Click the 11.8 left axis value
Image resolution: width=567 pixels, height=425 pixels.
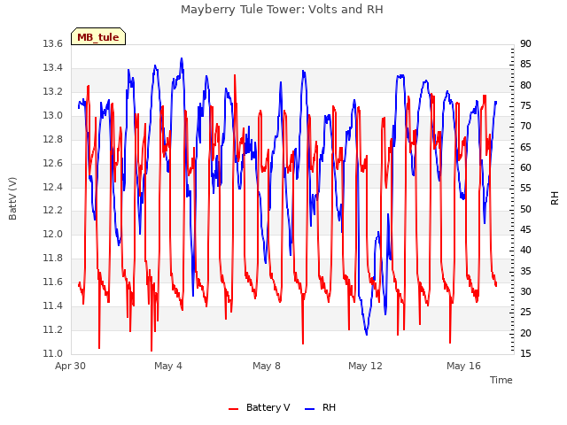pyautogui.click(x=53, y=258)
